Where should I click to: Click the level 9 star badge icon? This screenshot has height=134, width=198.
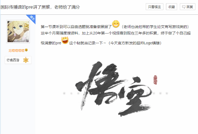[x=26, y=60]
